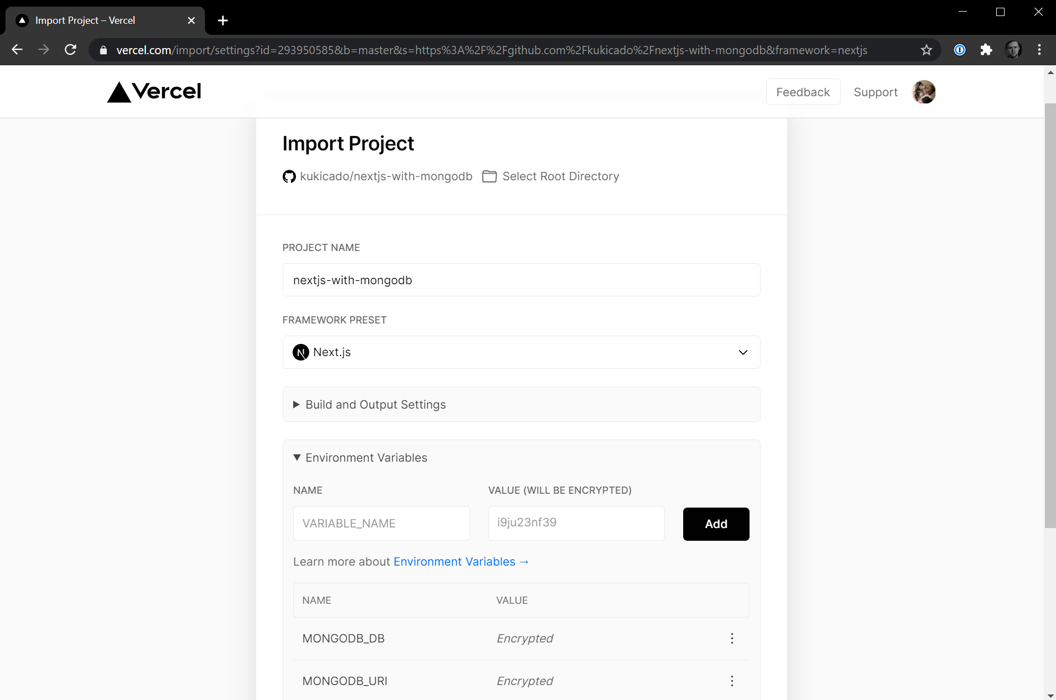Open the 1Password extension icon
1056x700 pixels.
pos(960,50)
